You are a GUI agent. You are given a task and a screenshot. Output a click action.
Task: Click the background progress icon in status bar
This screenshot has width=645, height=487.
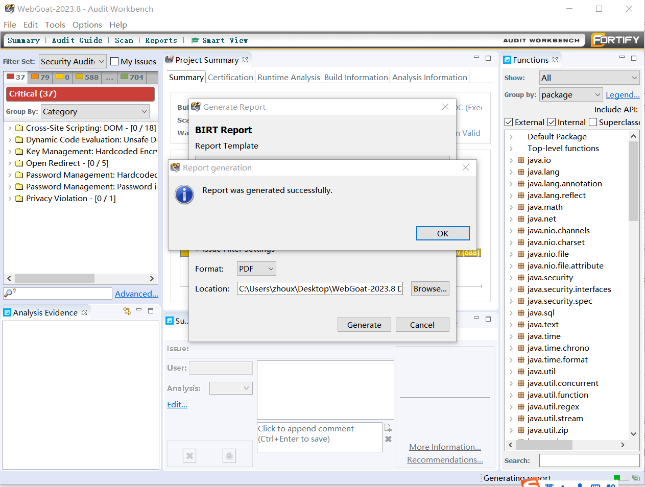(636, 478)
